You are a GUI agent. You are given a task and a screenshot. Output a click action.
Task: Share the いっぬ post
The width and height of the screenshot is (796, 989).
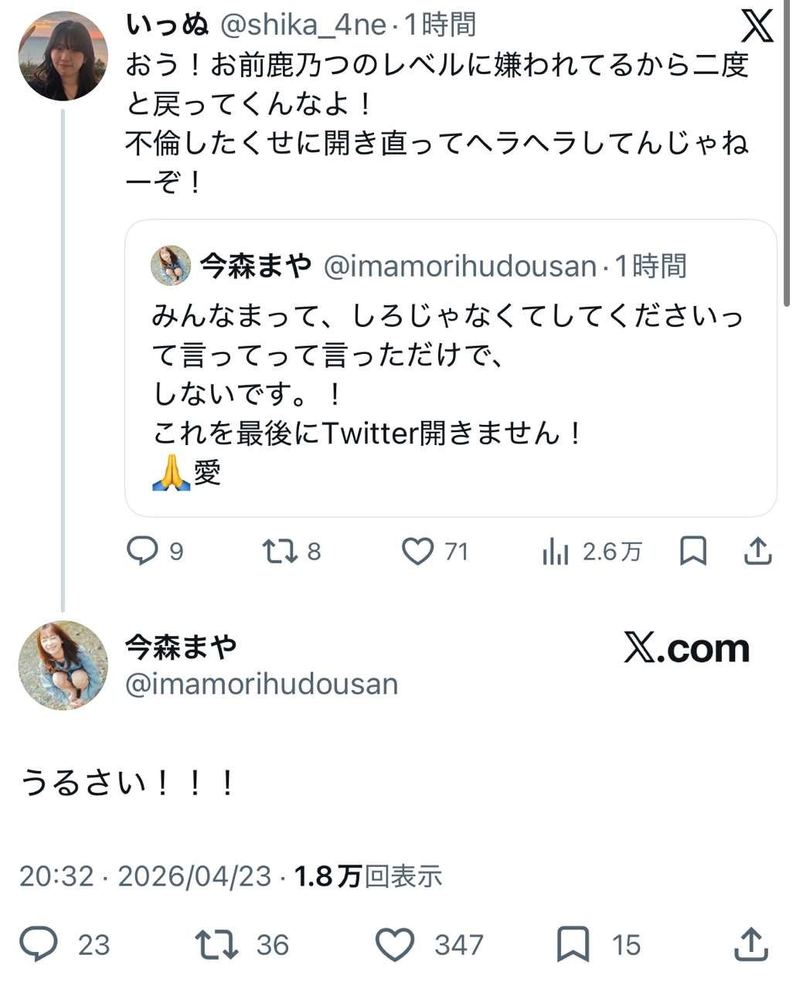pyautogui.click(x=757, y=551)
